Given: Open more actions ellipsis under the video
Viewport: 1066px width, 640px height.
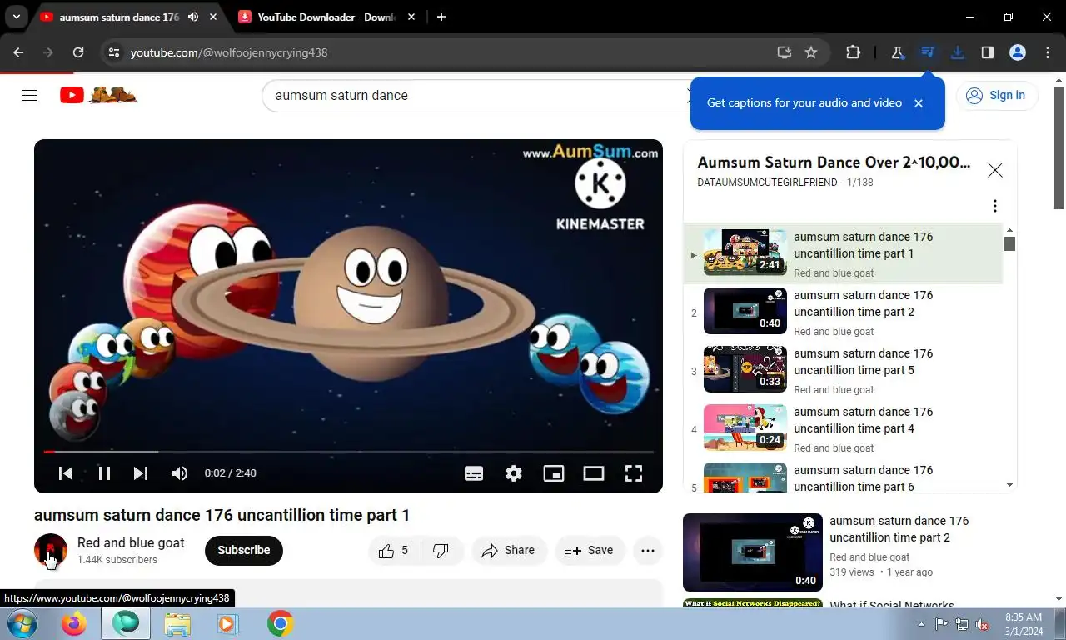Looking at the screenshot, I should pyautogui.click(x=648, y=550).
